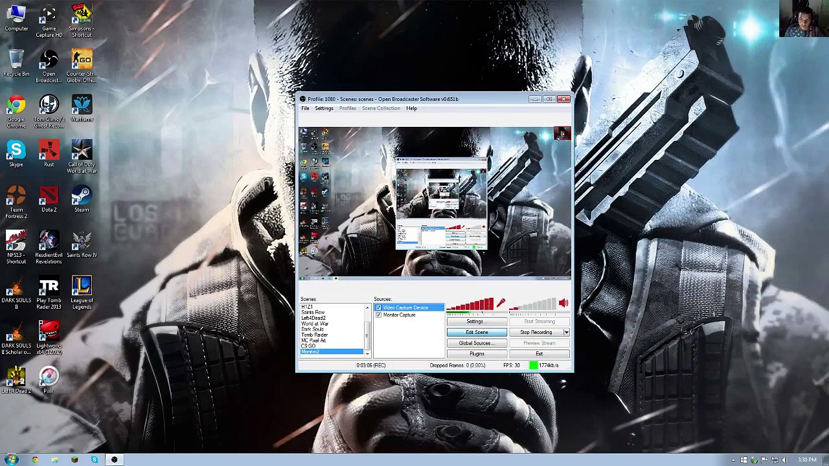Select the NFS13 shortcut icon
The width and height of the screenshot is (829, 466).
(x=16, y=247)
